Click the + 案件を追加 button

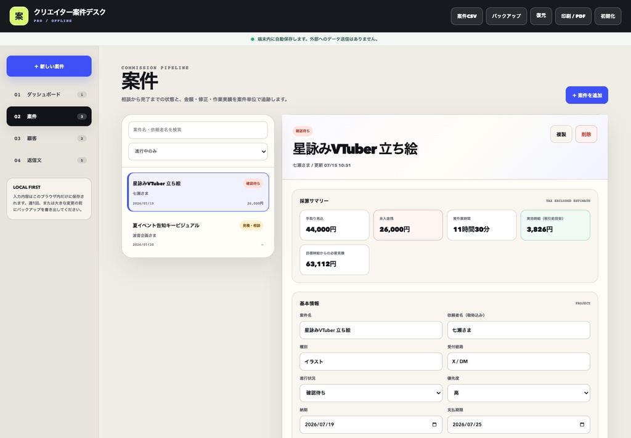pos(587,95)
